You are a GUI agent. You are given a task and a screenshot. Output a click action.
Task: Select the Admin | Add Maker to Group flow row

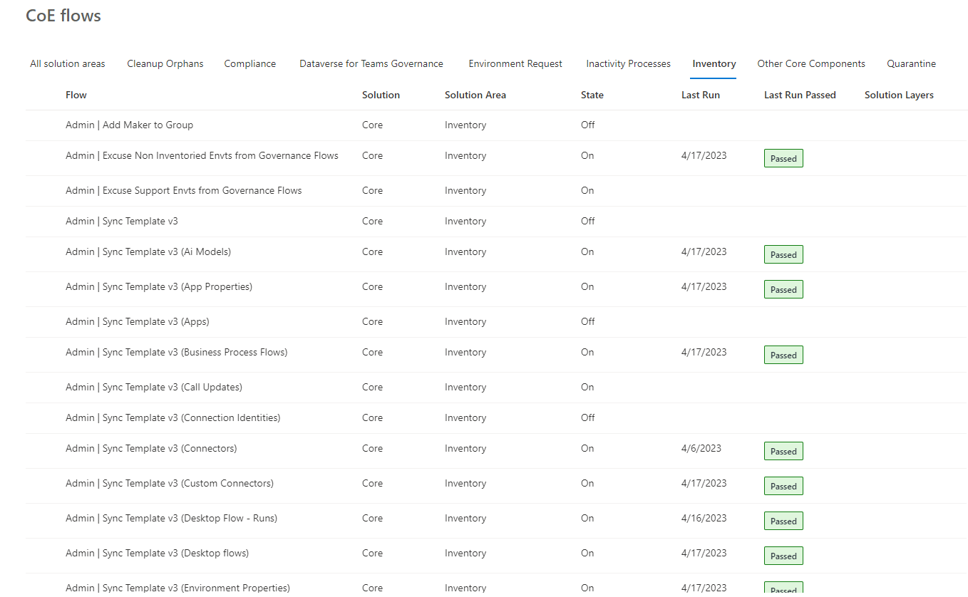click(129, 125)
